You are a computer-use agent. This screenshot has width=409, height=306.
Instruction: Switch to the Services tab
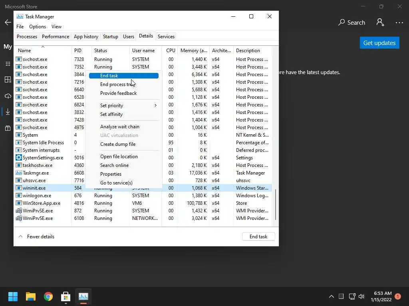[166, 36]
